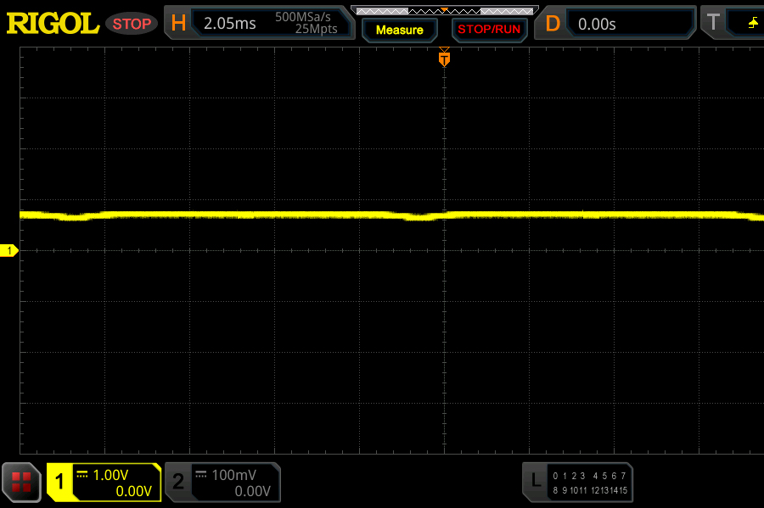Select the 2.05ms timebase value
Image resolution: width=764 pixels, height=508 pixels.
click(x=229, y=24)
